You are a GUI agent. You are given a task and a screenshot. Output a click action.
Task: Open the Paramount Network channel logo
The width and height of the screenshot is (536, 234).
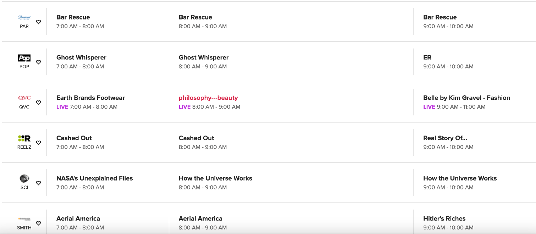pyautogui.click(x=24, y=17)
